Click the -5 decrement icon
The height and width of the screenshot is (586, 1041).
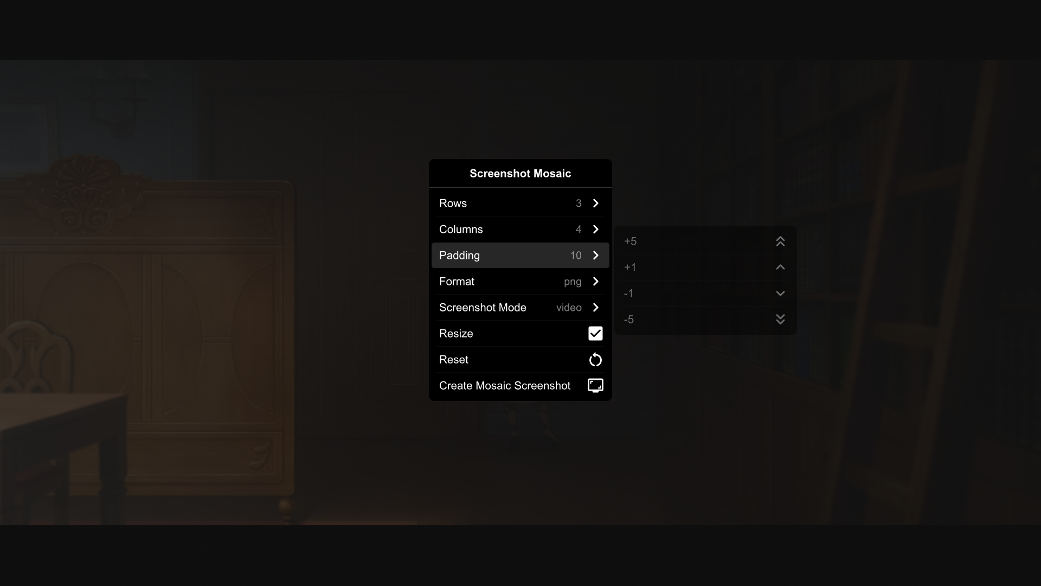780,319
